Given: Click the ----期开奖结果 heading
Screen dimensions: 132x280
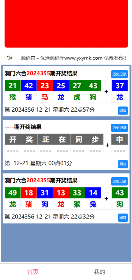Looking at the screenshot, I should point(23,127).
